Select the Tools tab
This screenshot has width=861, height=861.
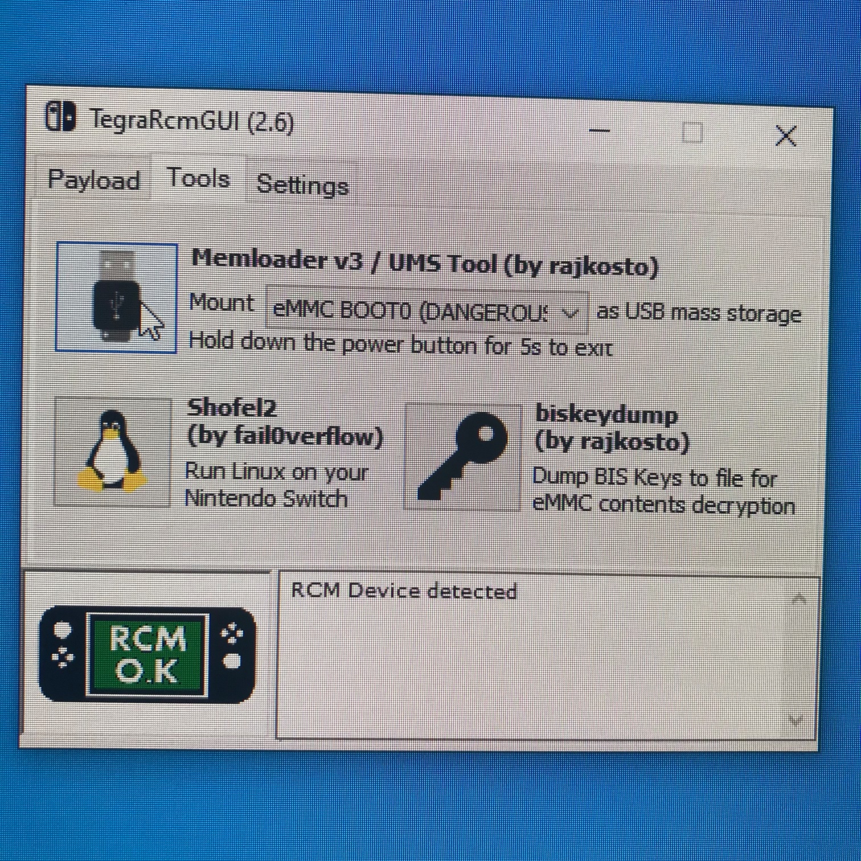[198, 178]
